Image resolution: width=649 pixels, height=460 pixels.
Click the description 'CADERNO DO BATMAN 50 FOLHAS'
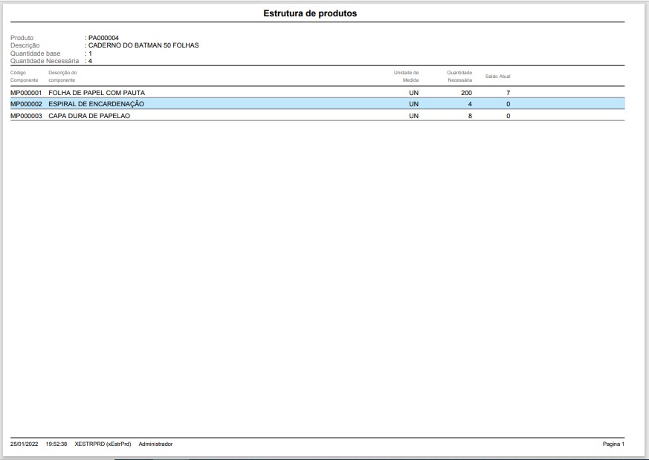[x=143, y=45]
